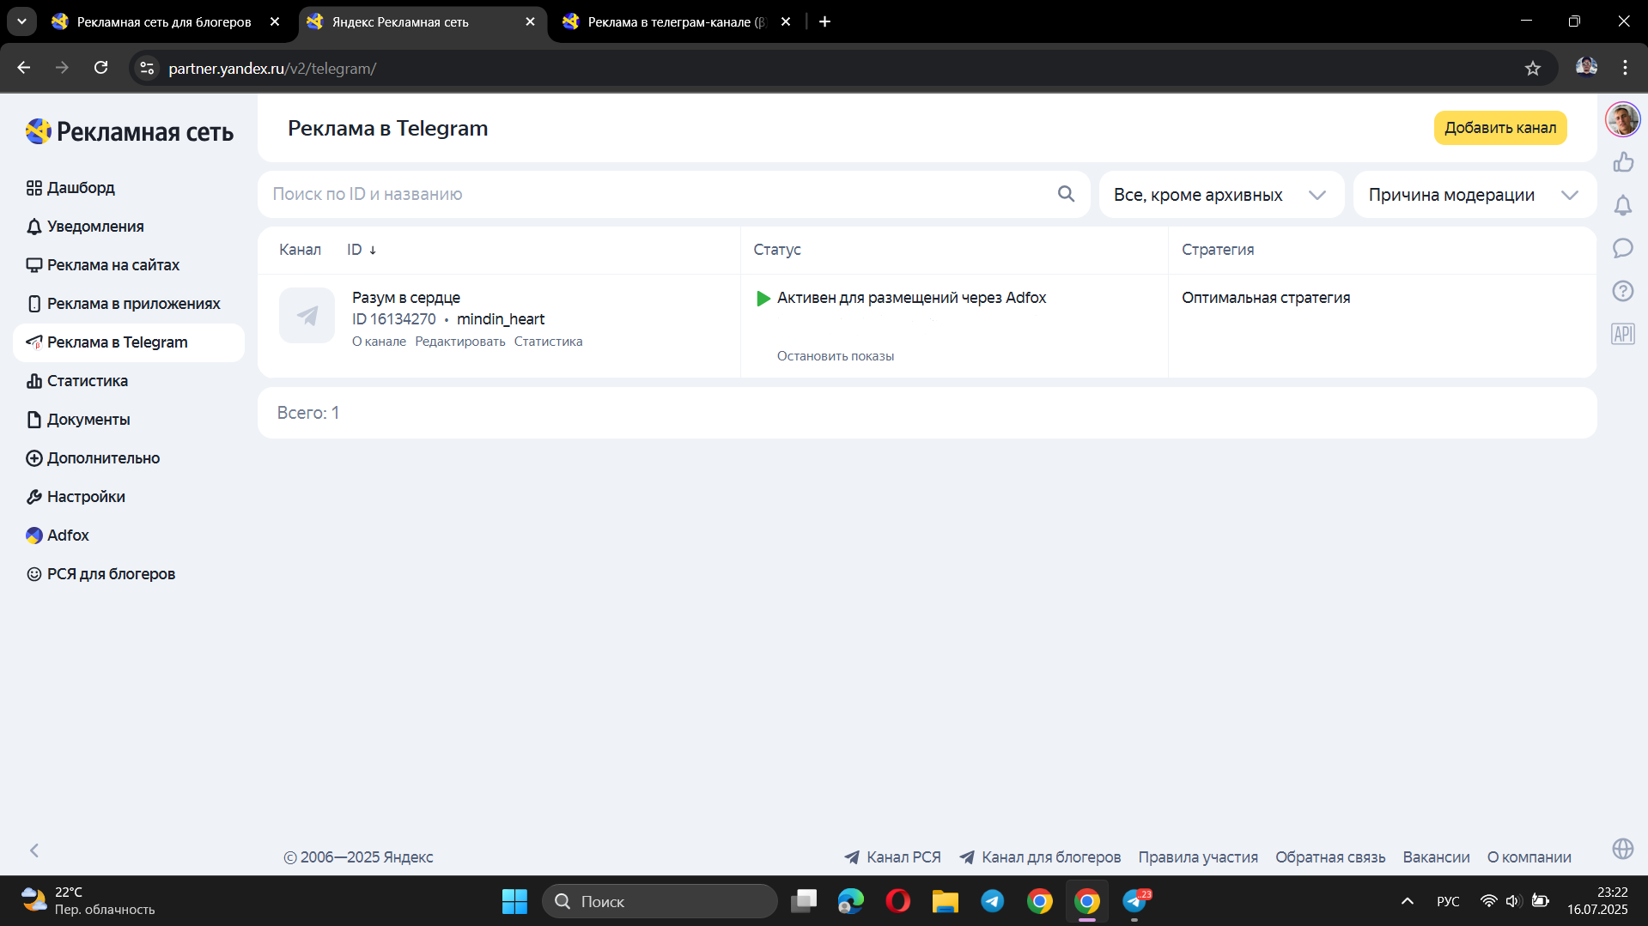Open Opera browser from the taskbar

[898, 901]
